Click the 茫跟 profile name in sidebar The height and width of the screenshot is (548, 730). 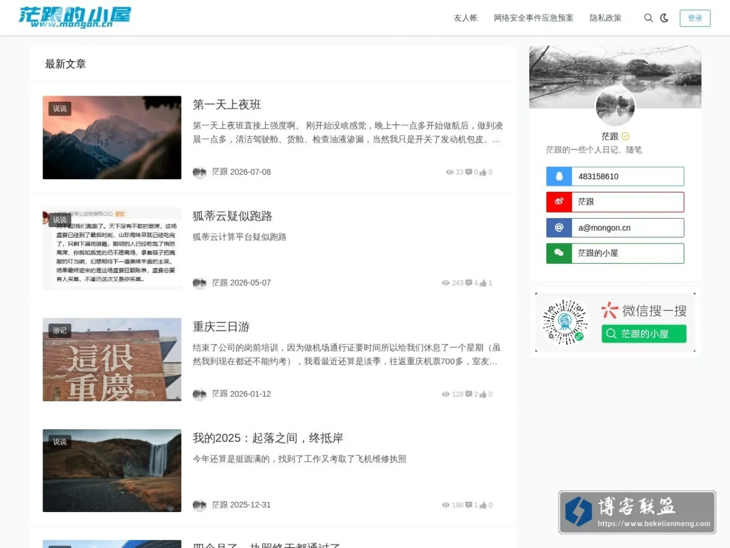pos(610,136)
